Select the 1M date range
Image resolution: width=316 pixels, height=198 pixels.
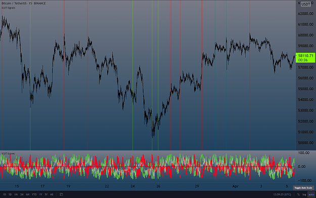tap(16, 194)
